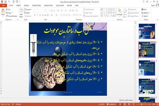Increase font size with the grow-font icon
Image resolution: width=159 pixels, height=106 pixels.
(x=52, y=10)
